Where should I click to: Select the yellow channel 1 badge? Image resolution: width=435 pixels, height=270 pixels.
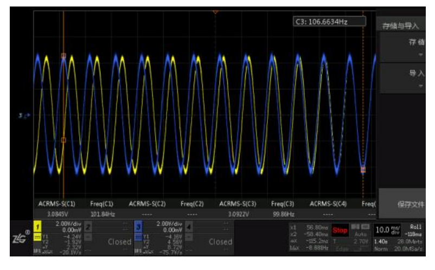click(39, 225)
